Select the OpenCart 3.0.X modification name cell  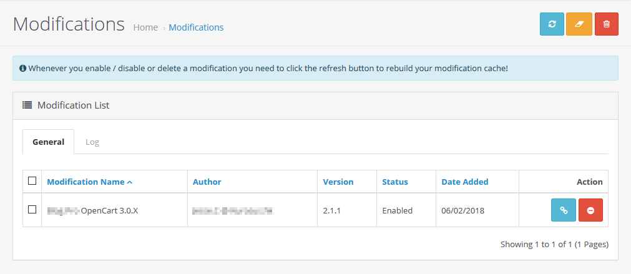pos(109,210)
